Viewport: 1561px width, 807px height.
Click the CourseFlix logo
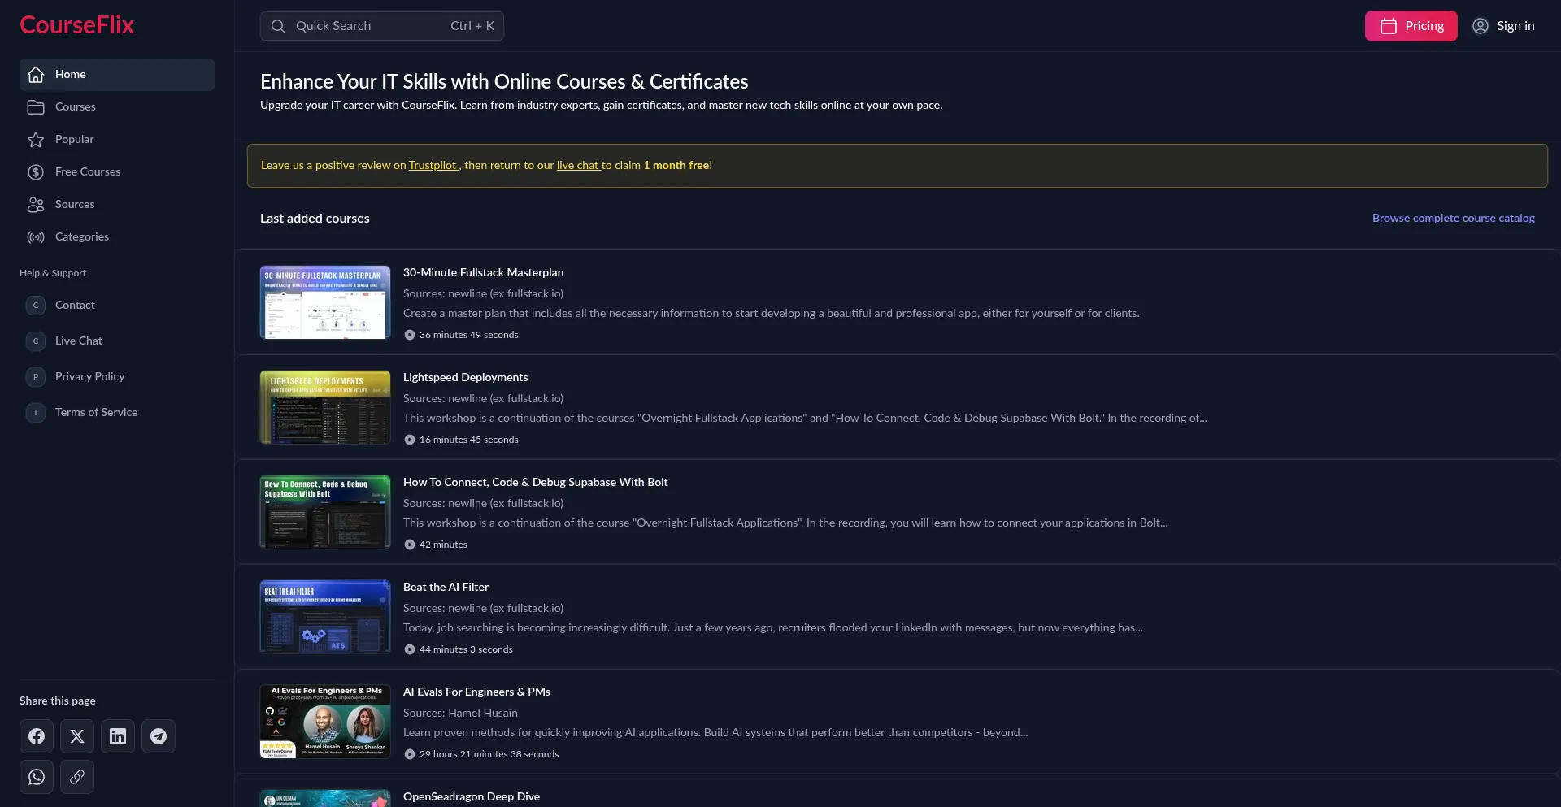(77, 25)
